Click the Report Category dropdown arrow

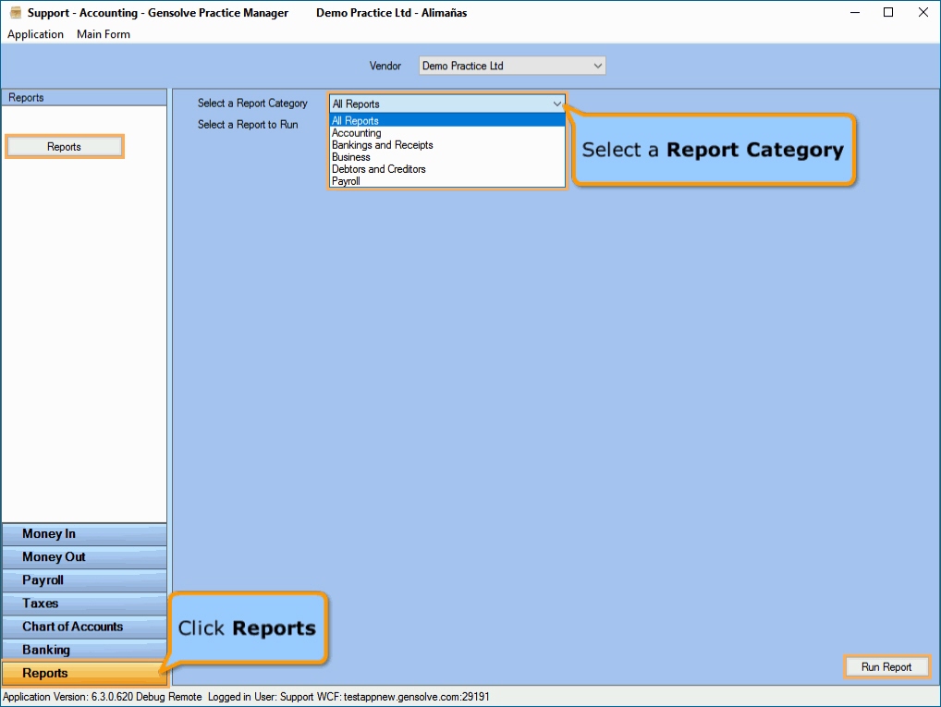pyautogui.click(x=556, y=104)
